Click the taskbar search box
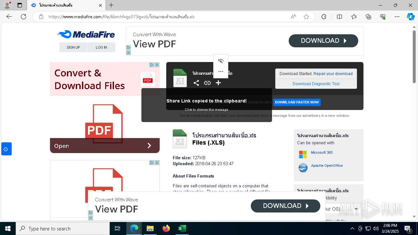 63,228
